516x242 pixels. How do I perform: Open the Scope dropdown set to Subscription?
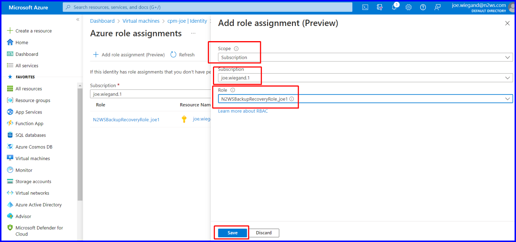click(x=365, y=57)
